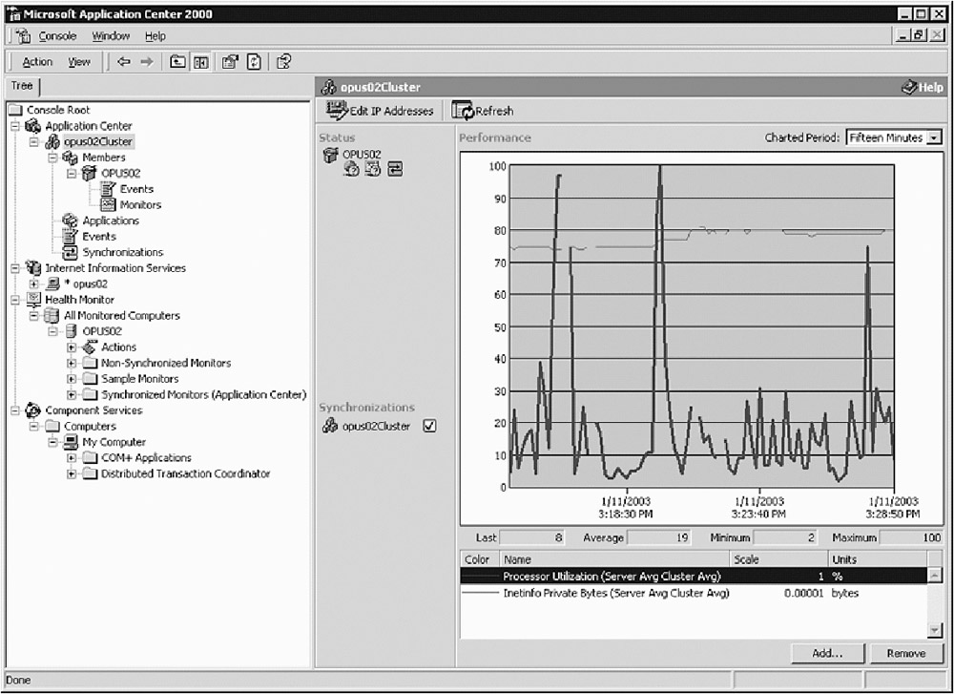This screenshot has width=954, height=694.
Task: Expand the COM+ Applications node
Action: pyautogui.click(x=72, y=458)
